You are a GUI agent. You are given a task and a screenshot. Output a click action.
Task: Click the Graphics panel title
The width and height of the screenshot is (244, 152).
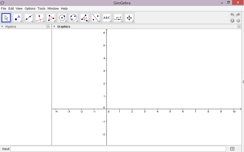point(64,27)
